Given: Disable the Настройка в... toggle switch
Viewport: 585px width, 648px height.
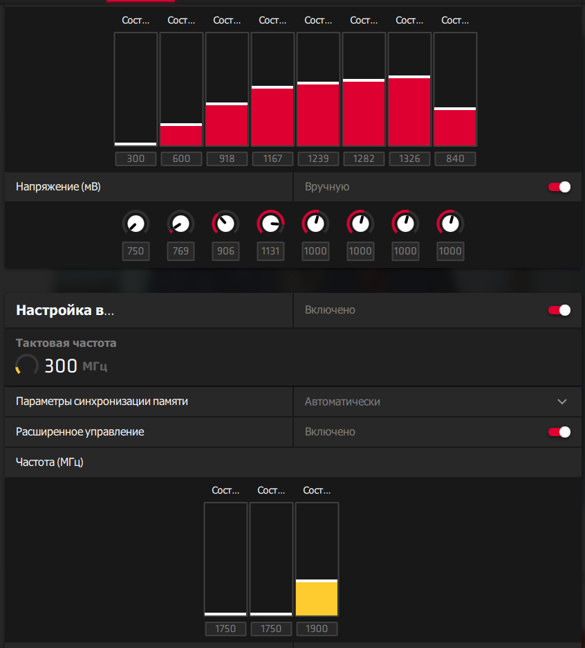Looking at the screenshot, I should (559, 310).
